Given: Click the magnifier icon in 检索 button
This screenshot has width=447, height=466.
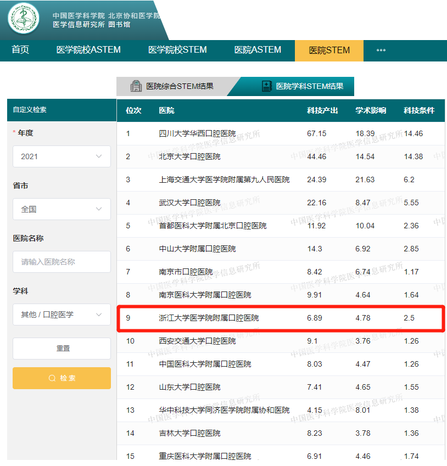Looking at the screenshot, I should click(x=52, y=378).
